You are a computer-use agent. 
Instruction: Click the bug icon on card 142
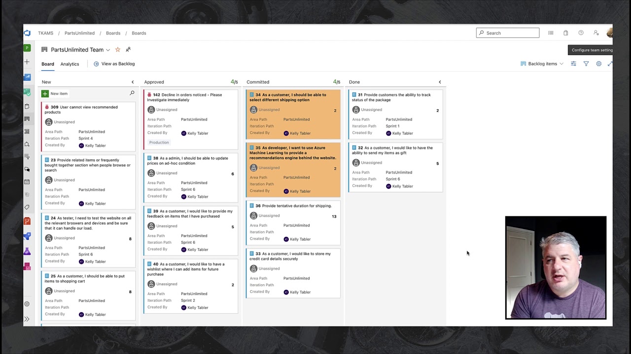(149, 95)
